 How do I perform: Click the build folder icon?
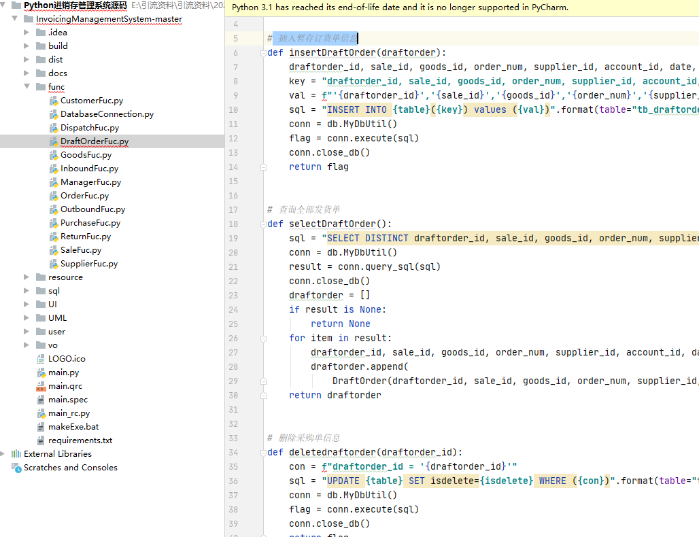[x=41, y=46]
